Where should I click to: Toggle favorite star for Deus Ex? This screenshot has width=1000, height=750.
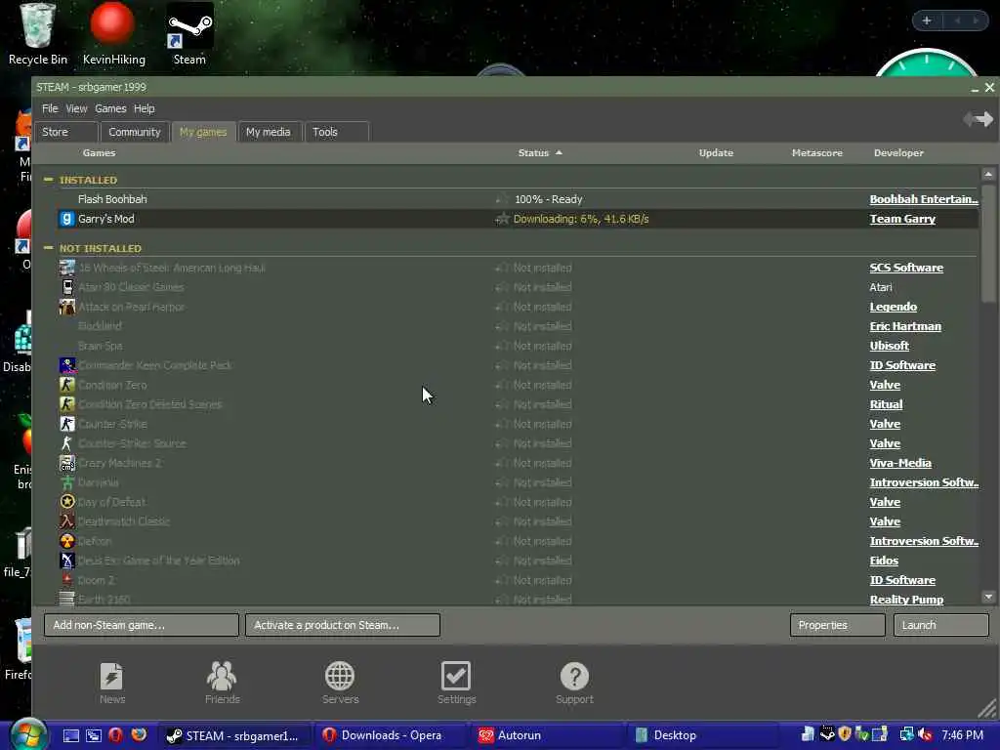click(x=503, y=561)
